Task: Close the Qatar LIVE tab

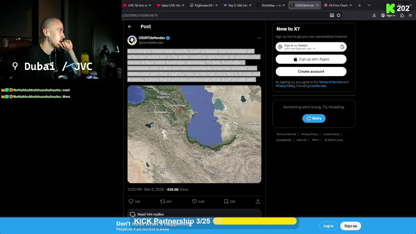Action: [x=183, y=5]
